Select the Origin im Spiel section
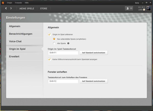Screen dimensions: 153x111 click(24, 49)
